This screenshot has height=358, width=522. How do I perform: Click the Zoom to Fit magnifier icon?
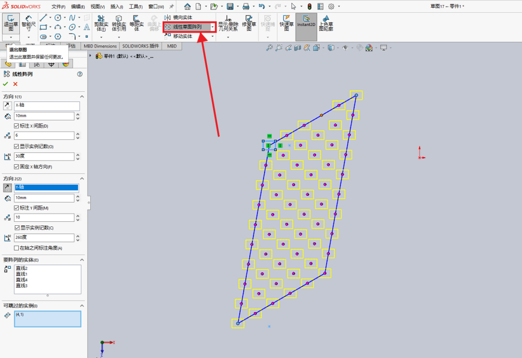269,48
